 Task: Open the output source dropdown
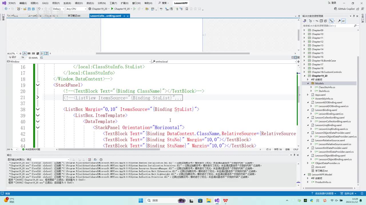[x=48, y=160]
